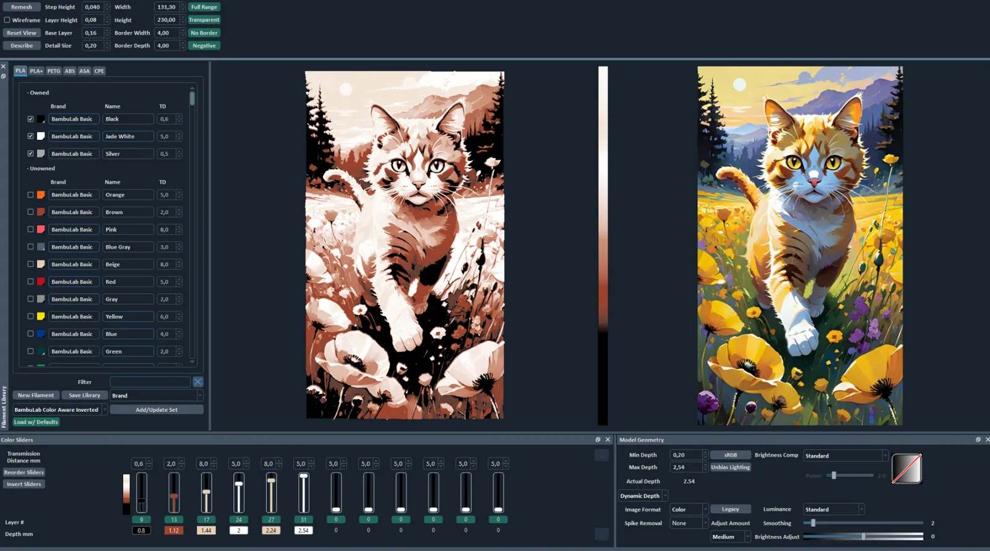Click the Blue Gray filament swatch

(x=41, y=247)
